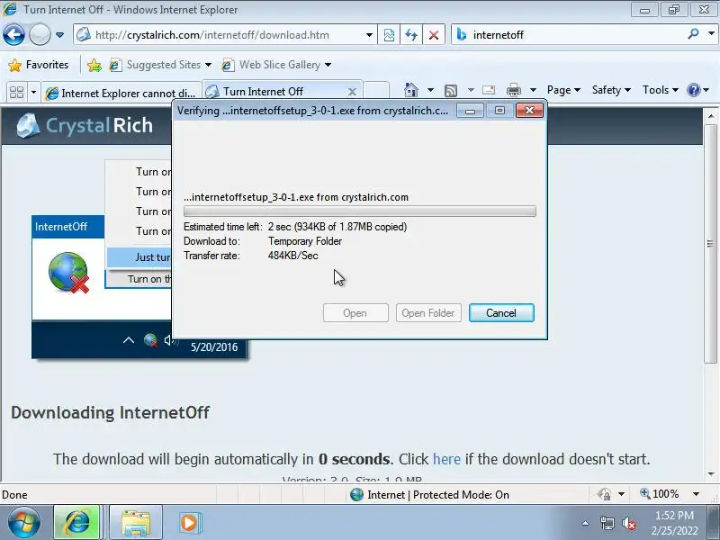Click the Internet Protected Mode status text
The image size is (720, 540).
point(438,495)
